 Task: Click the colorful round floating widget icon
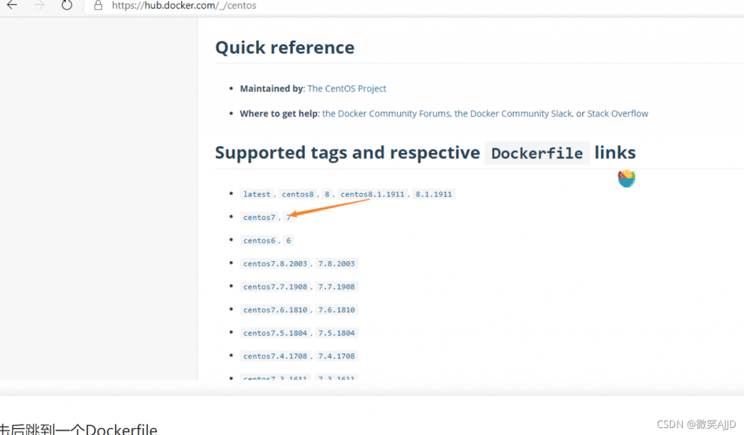627,179
